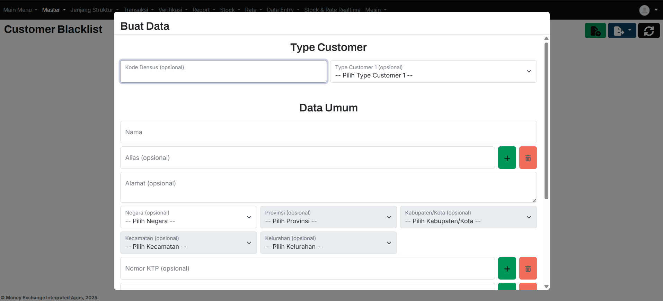Click the scrollbar down arrow in modal
Screen dimensions: 663x301
[x=546, y=286]
